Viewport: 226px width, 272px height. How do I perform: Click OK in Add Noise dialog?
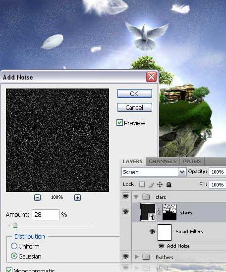pyautogui.click(x=134, y=93)
